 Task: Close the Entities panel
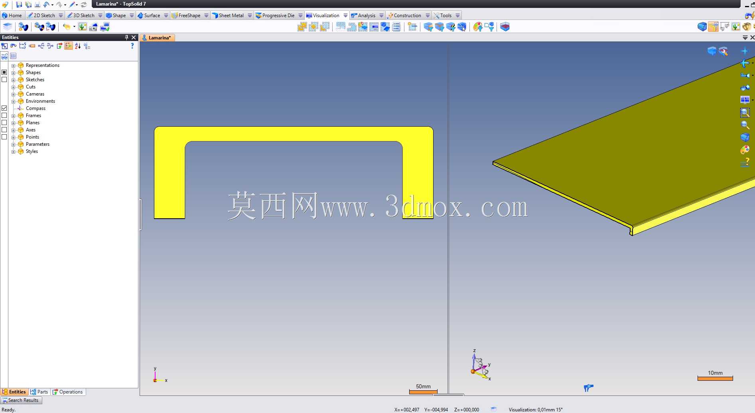134,37
